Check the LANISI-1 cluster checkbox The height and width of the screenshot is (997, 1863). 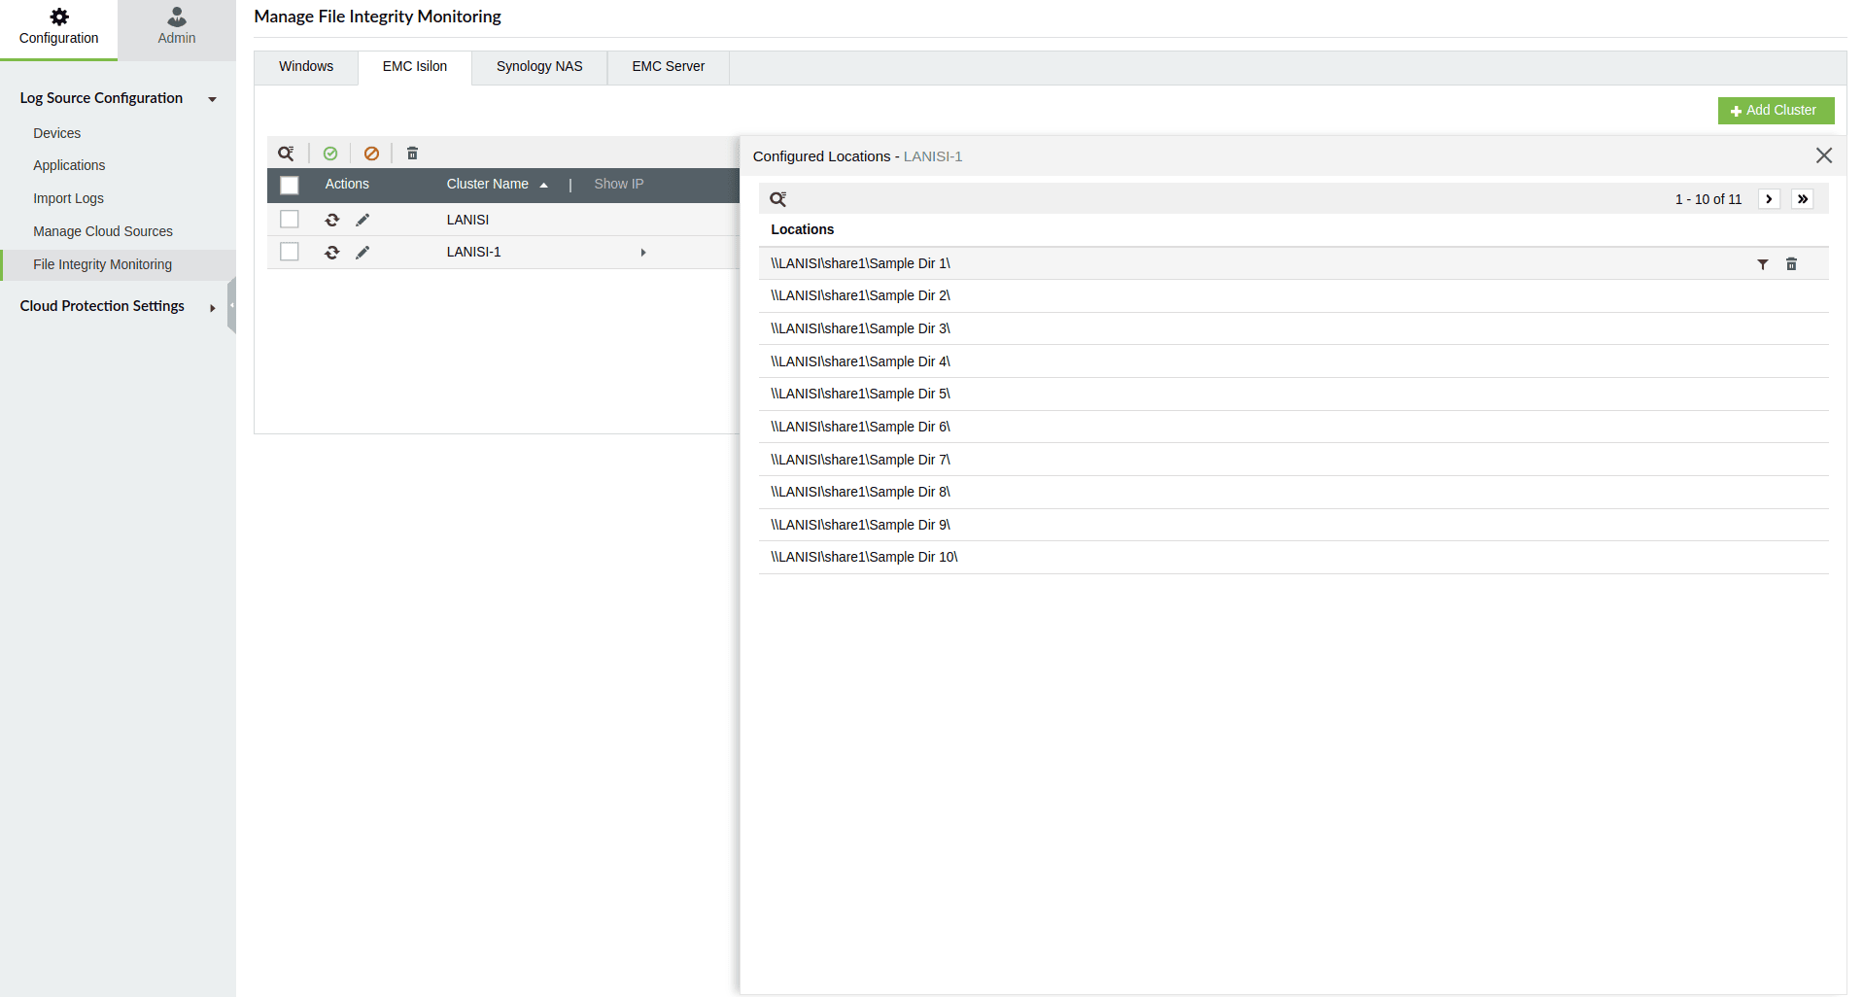(290, 252)
